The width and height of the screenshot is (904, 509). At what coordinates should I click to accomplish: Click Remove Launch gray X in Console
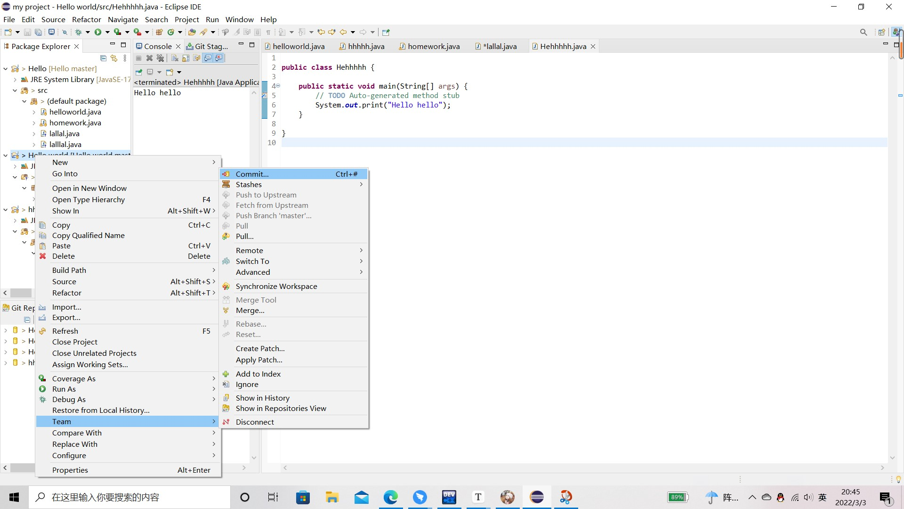click(x=149, y=58)
